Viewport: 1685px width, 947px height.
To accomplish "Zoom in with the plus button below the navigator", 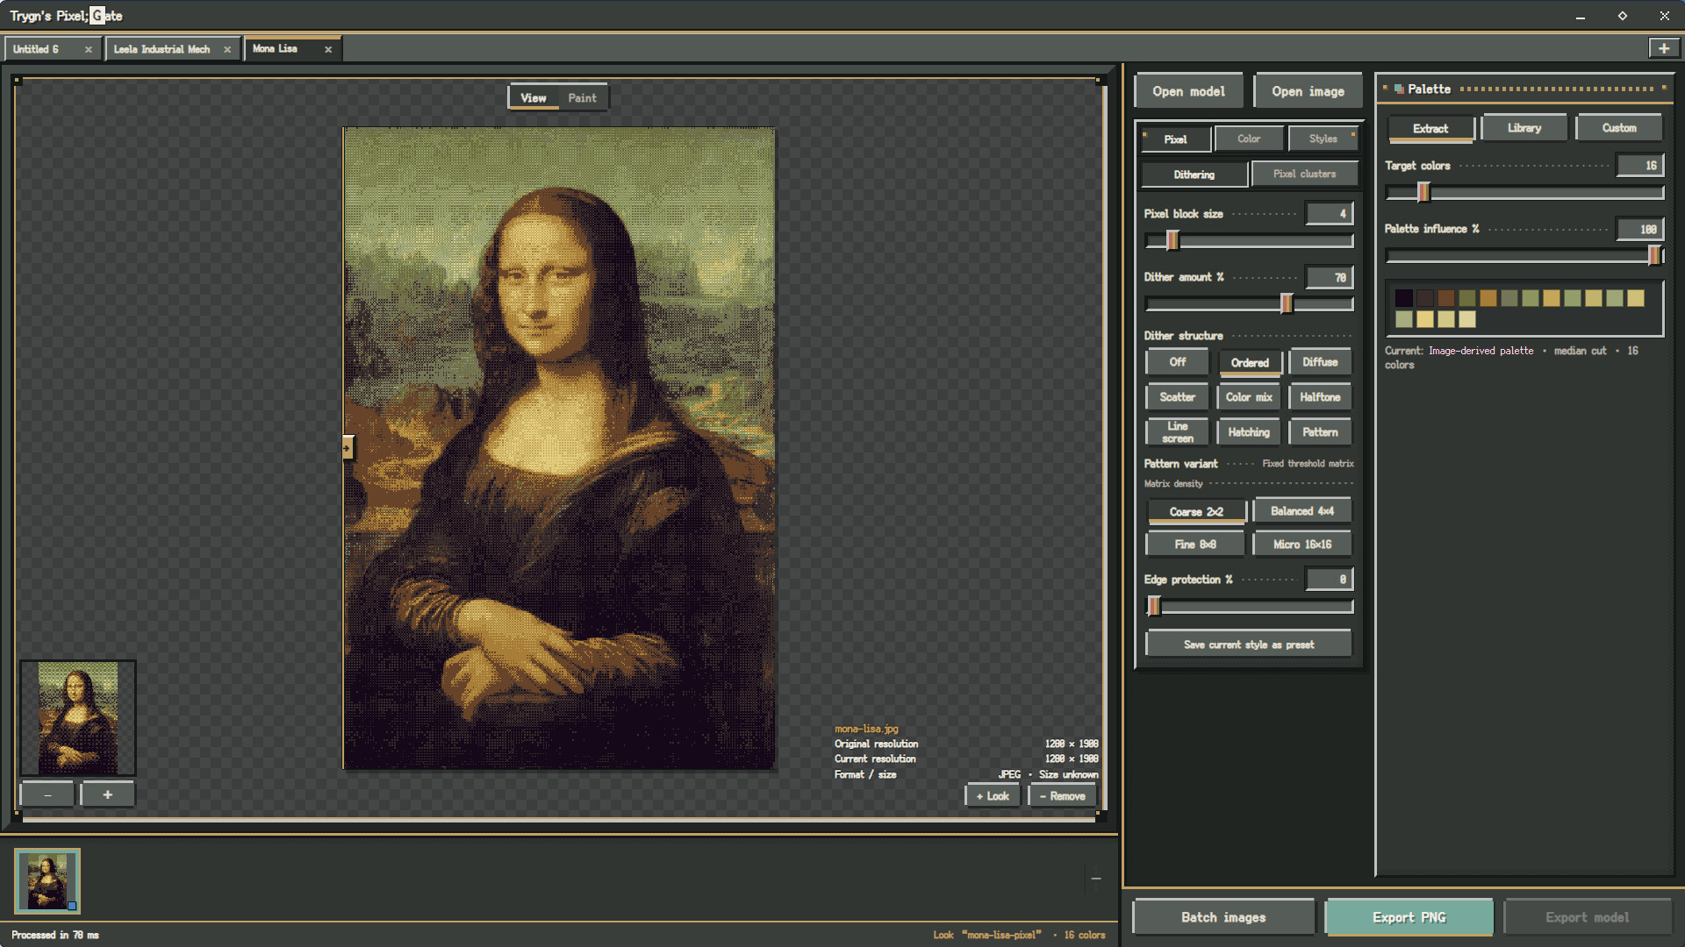I will [x=107, y=794].
